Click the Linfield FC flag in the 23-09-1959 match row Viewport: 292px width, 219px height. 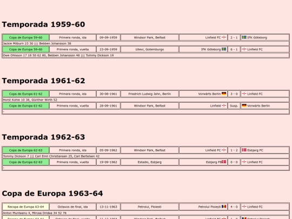pos(244,49)
